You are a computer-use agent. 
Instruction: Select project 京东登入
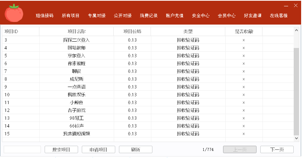pyautogui.click(x=77, y=56)
